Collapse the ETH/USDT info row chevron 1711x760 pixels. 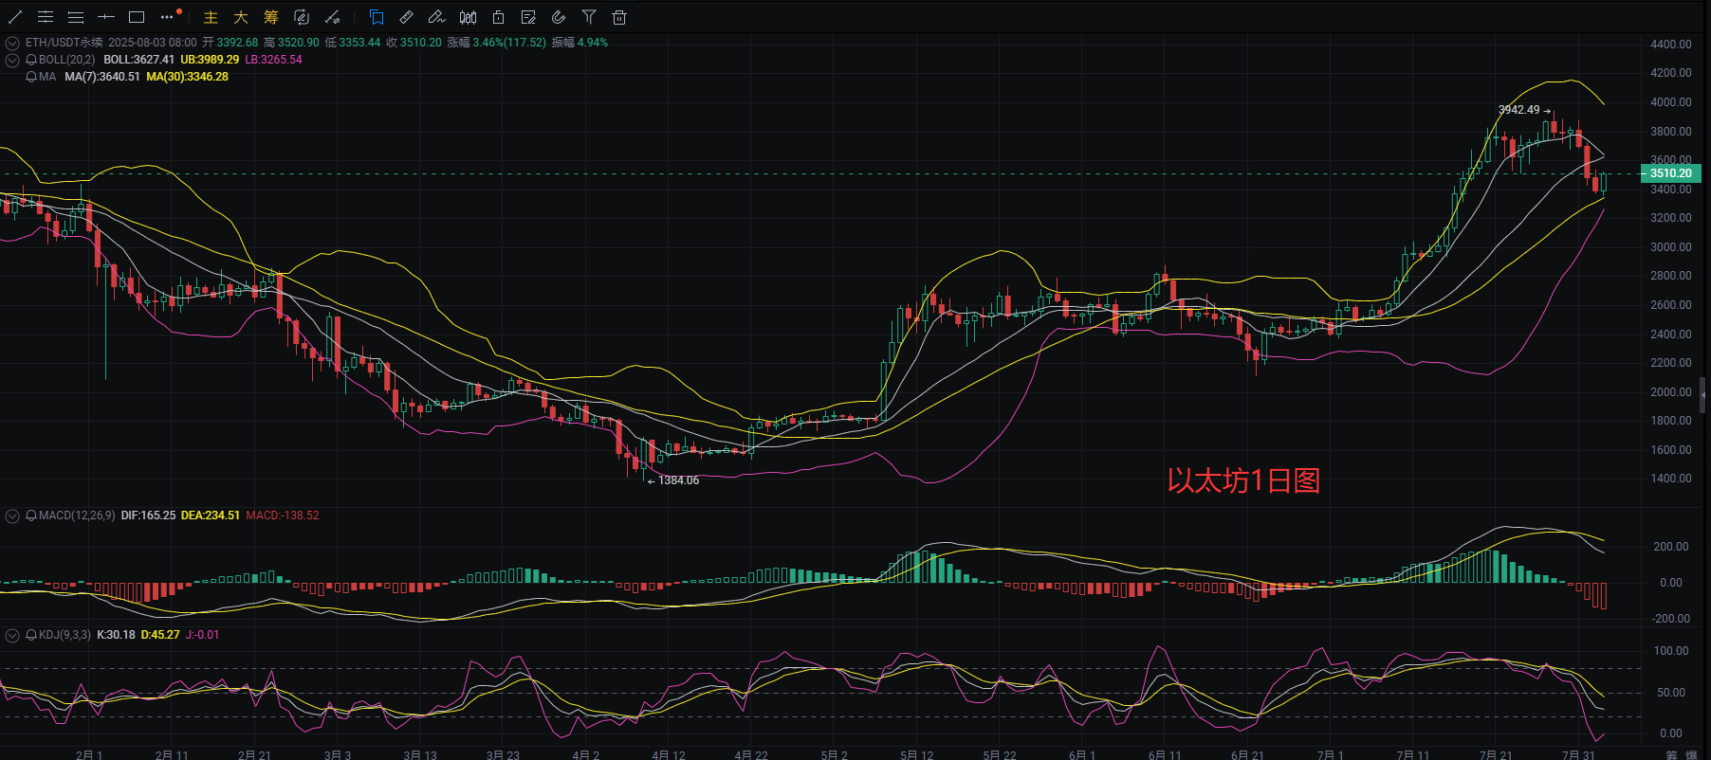coord(12,43)
